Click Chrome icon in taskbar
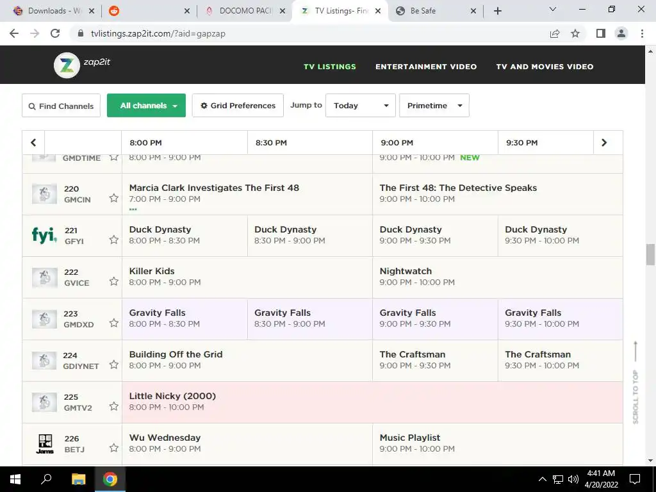 click(110, 479)
